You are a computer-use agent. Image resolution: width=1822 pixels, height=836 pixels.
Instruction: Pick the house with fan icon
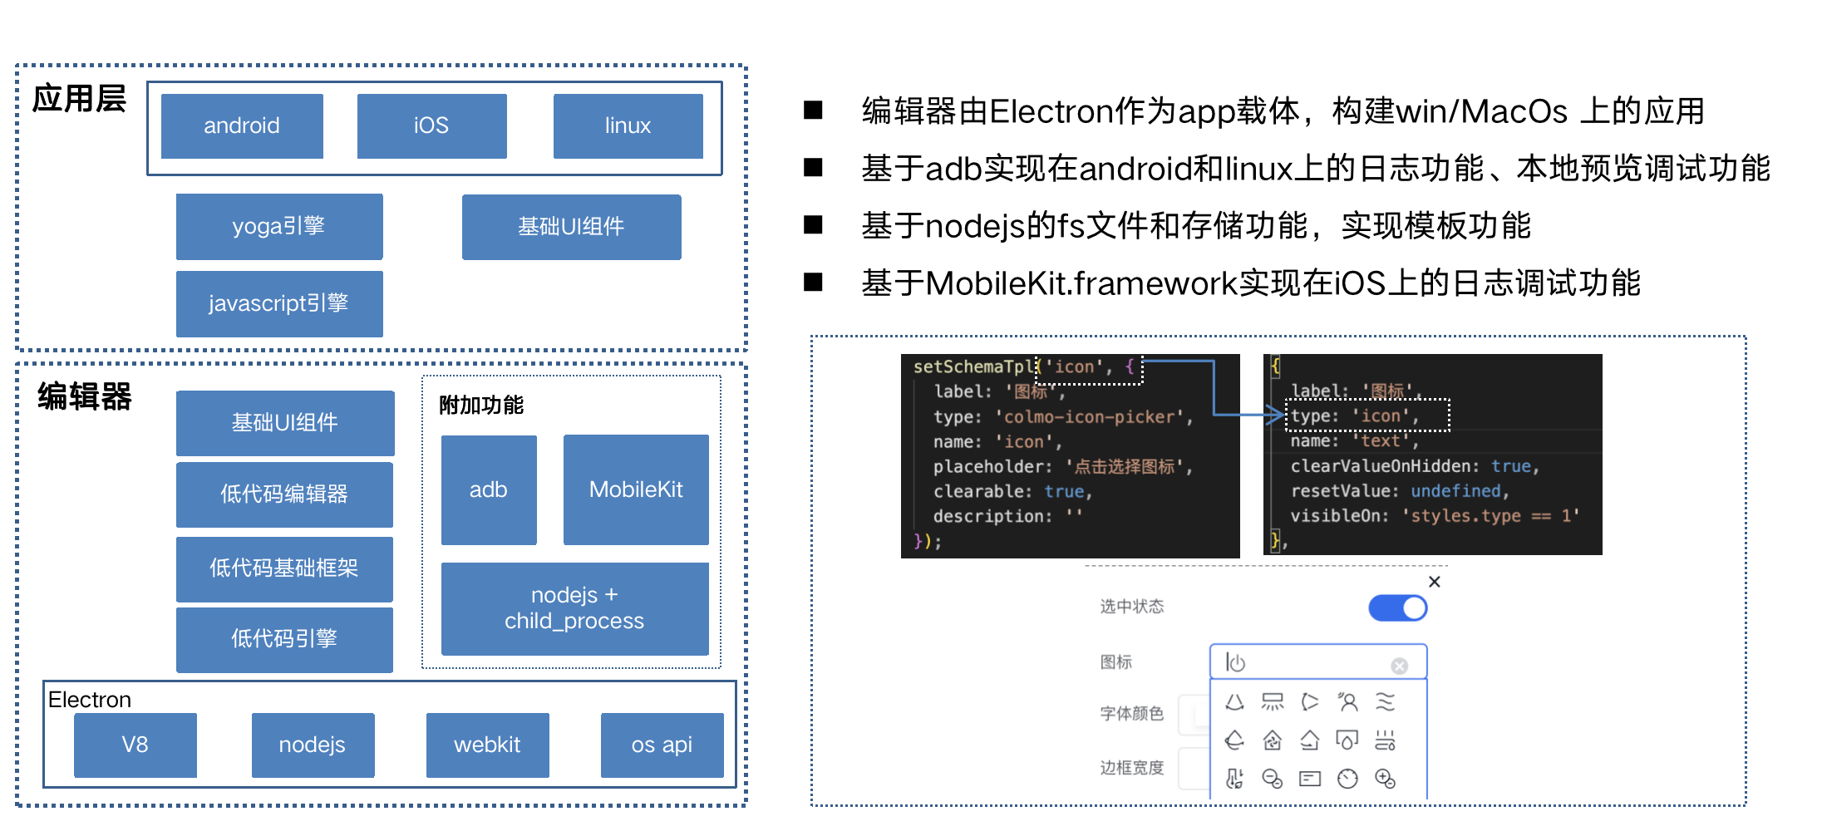1273,740
